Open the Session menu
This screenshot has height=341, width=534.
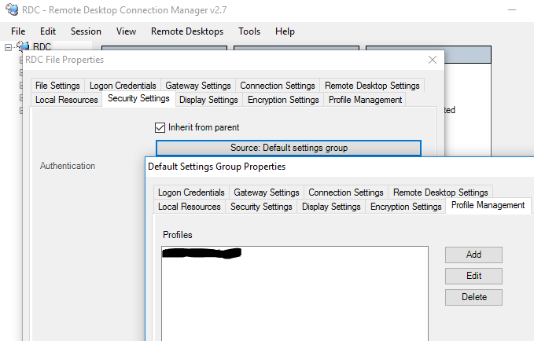point(86,31)
